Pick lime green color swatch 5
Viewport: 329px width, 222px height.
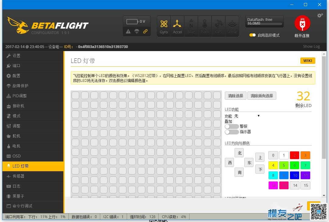(284, 165)
